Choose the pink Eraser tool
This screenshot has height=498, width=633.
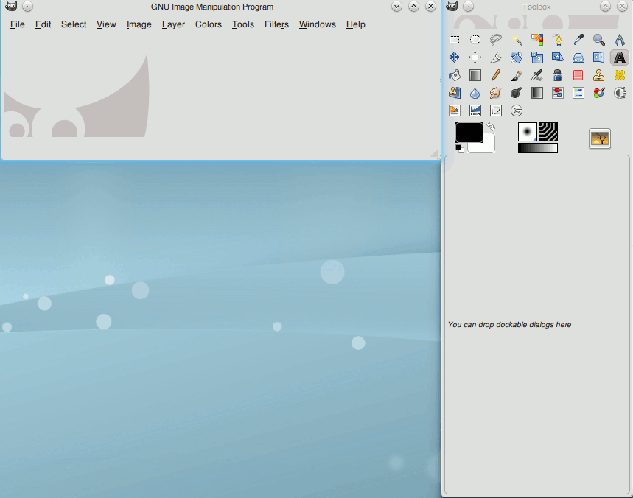pos(578,75)
